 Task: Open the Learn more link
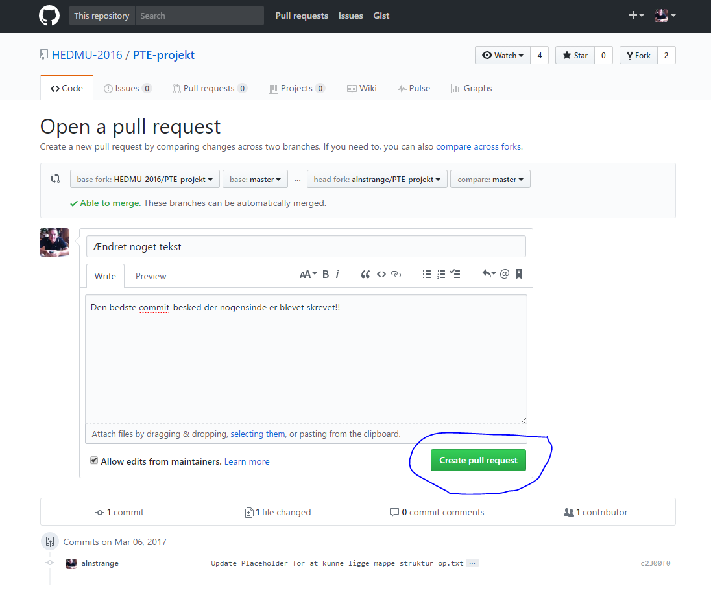coord(247,461)
